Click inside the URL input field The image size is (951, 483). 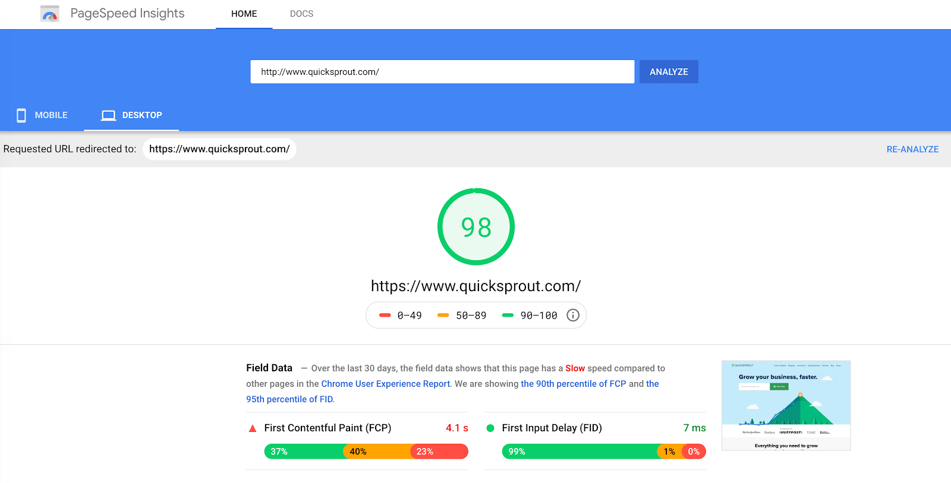click(442, 71)
